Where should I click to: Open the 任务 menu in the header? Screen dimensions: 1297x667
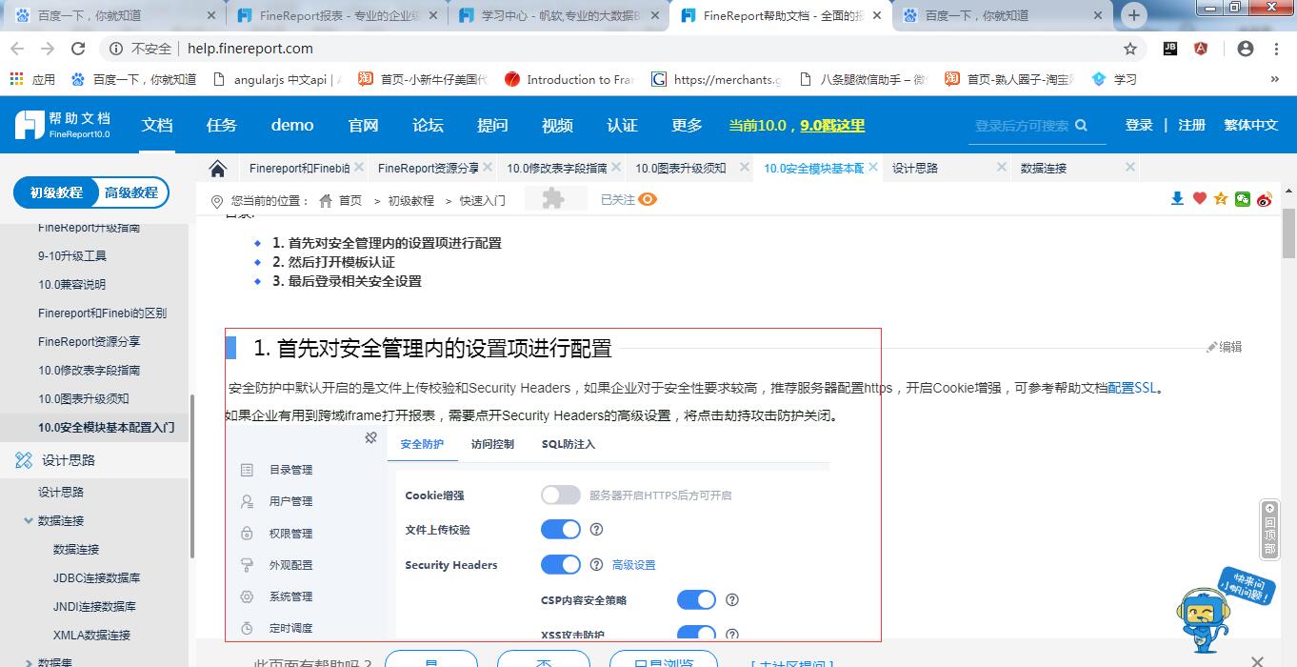[x=221, y=125]
